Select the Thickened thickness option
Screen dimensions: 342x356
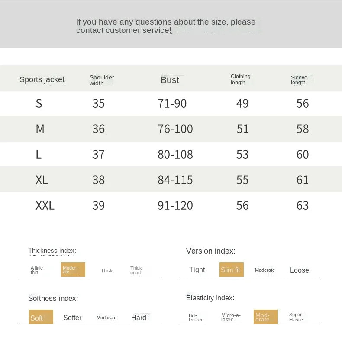(x=136, y=270)
